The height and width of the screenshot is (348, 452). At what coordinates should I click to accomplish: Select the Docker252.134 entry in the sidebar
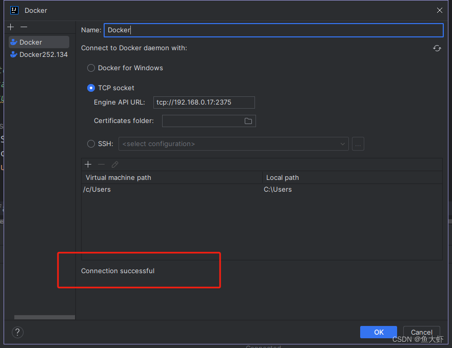(39, 54)
